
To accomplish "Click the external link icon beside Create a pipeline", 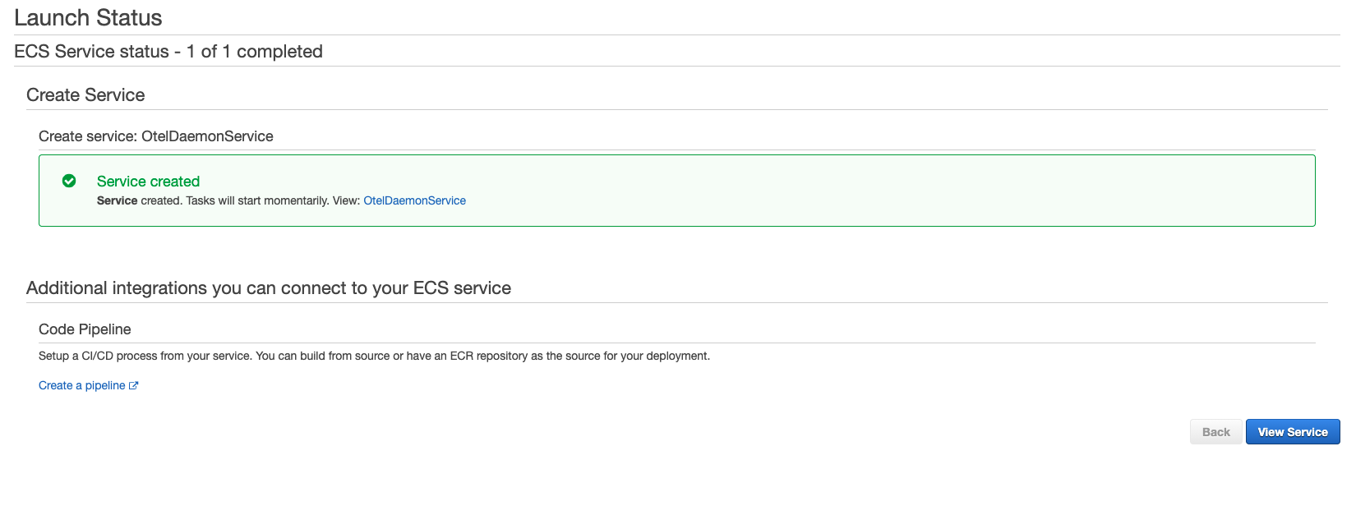I will coord(134,386).
